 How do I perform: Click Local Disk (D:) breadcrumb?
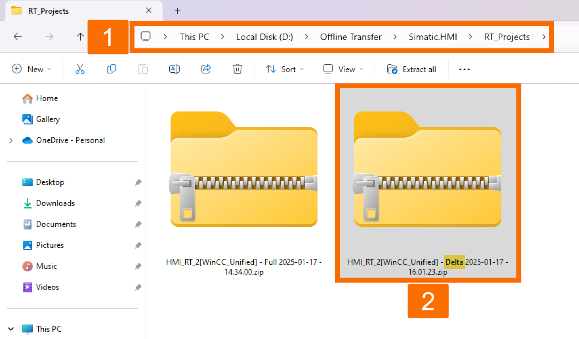tap(265, 37)
